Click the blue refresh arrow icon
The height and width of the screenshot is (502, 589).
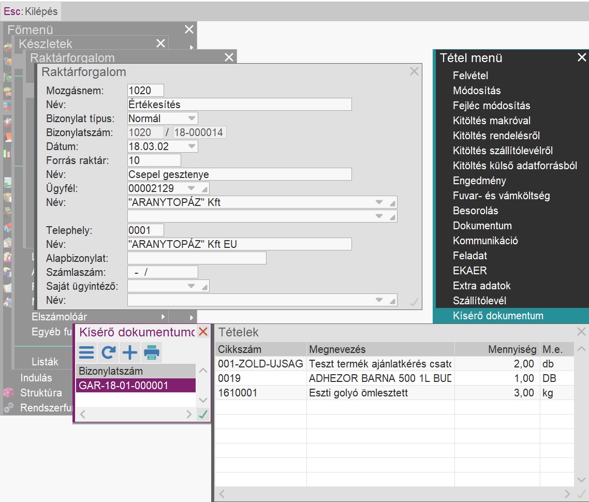pyautogui.click(x=108, y=352)
